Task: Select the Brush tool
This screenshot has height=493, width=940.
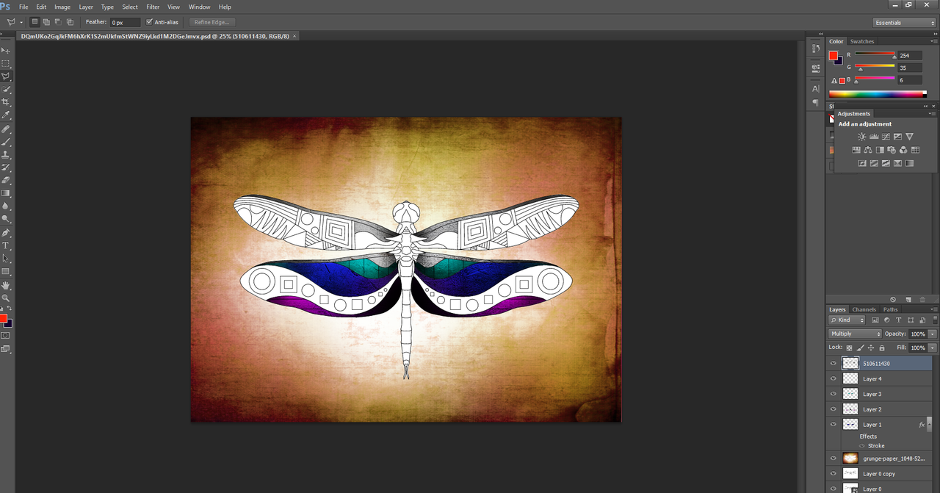Action: (6, 142)
